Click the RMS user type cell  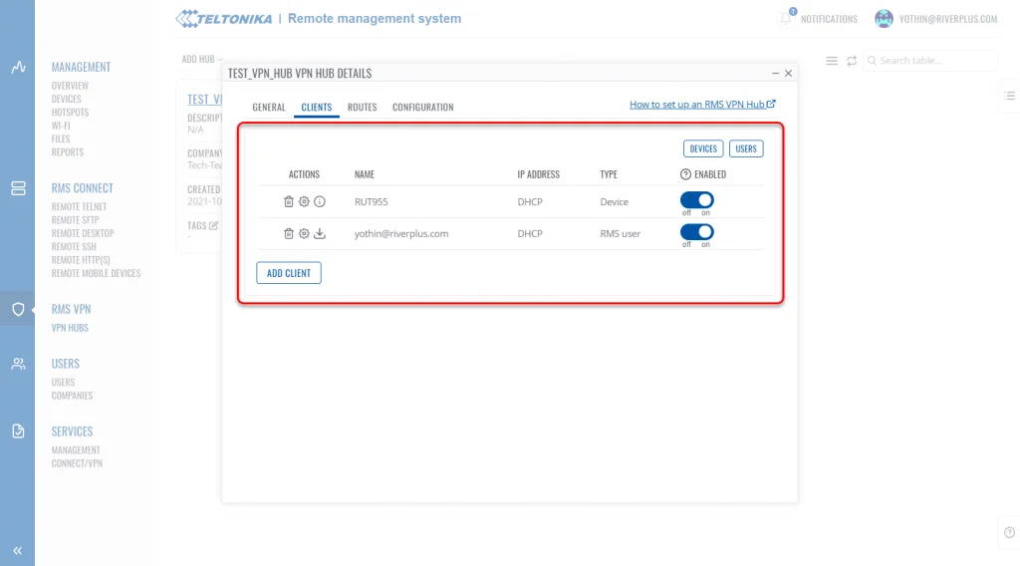point(620,233)
